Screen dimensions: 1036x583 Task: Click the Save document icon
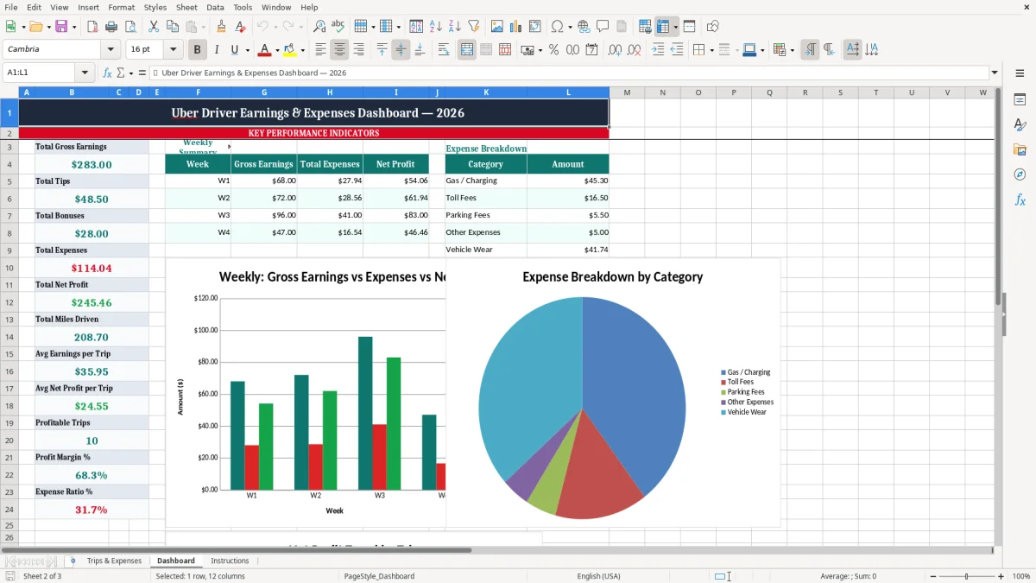[x=61, y=27]
